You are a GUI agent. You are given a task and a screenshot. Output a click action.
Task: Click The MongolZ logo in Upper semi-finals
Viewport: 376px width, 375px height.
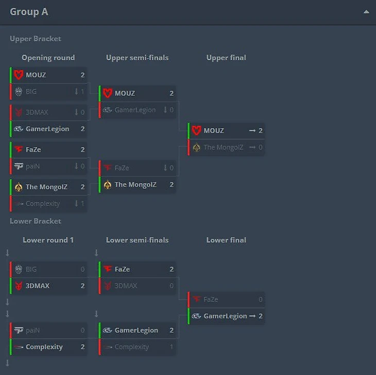108,185
